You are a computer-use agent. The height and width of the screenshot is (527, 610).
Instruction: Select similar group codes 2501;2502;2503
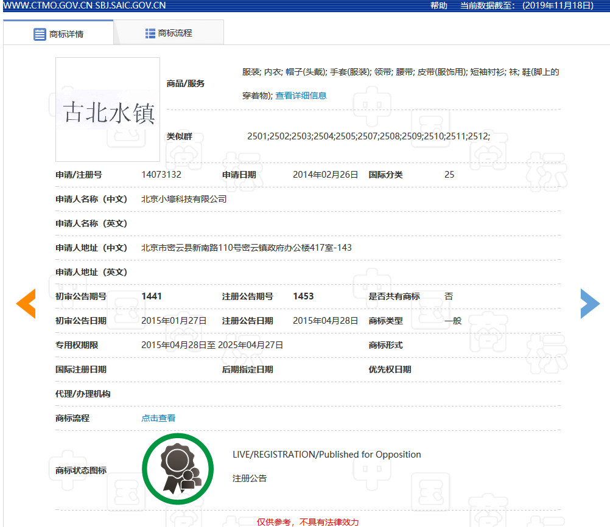(x=368, y=136)
